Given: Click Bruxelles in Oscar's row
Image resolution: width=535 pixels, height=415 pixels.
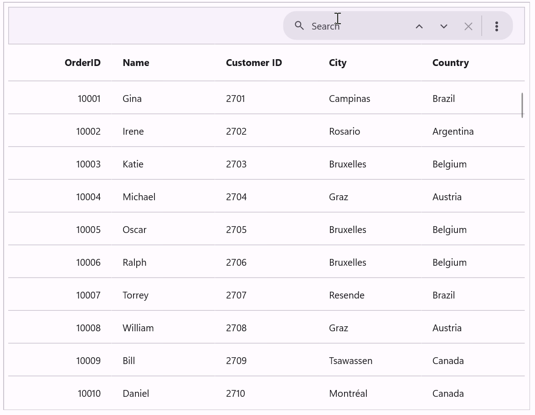Looking at the screenshot, I should pos(347,230).
